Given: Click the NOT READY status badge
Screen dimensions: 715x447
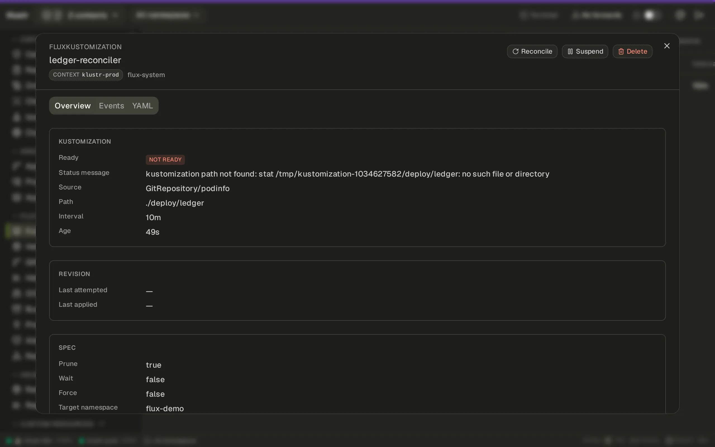Looking at the screenshot, I should tap(165, 160).
